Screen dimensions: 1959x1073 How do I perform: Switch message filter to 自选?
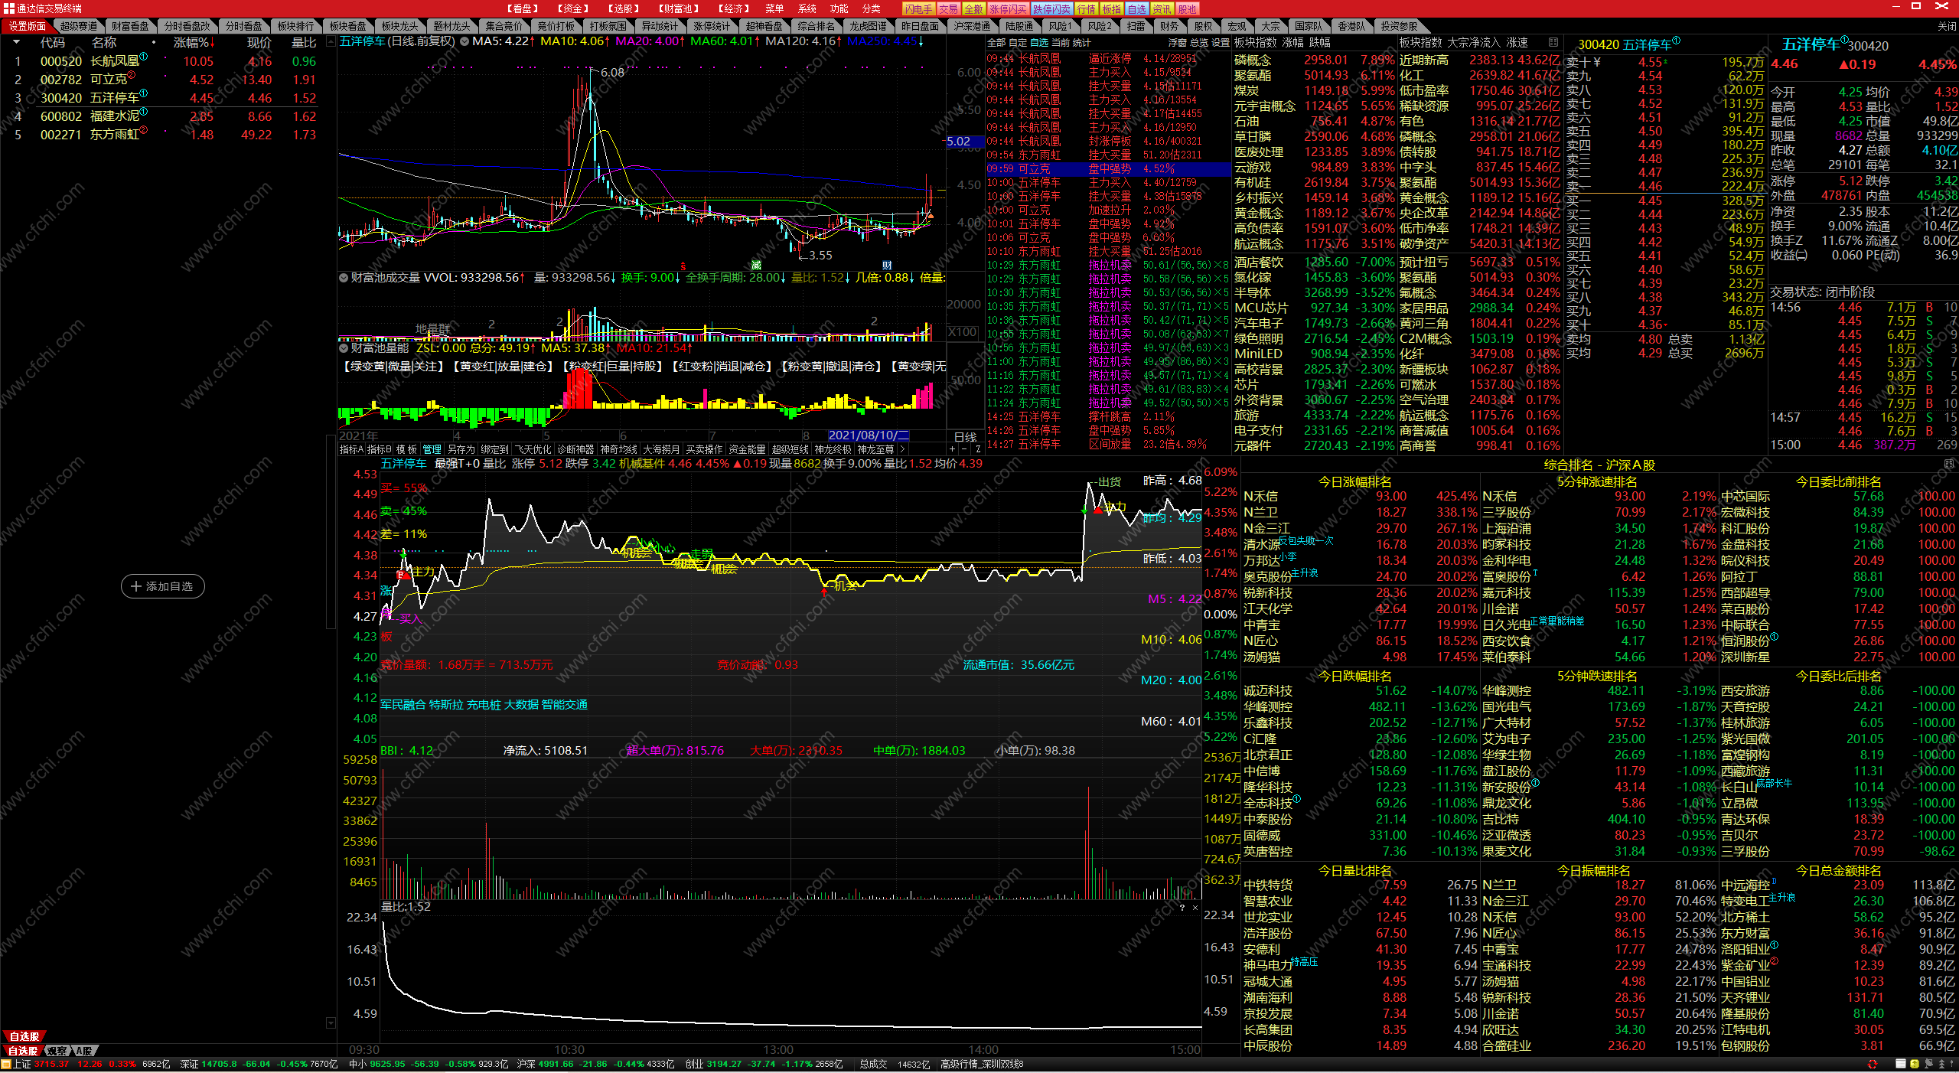(x=1038, y=43)
